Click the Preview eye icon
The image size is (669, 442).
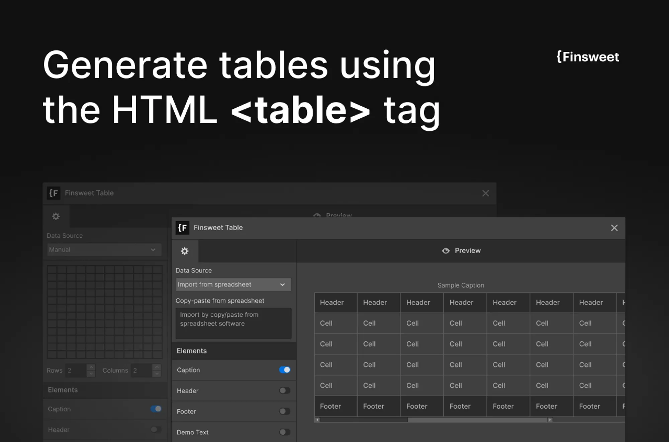coord(446,250)
